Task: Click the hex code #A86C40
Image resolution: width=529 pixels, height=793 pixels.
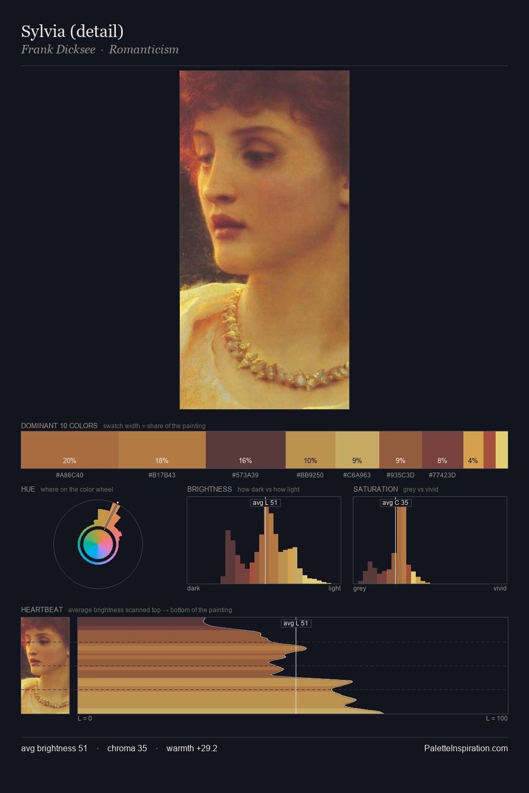Action: (70, 475)
